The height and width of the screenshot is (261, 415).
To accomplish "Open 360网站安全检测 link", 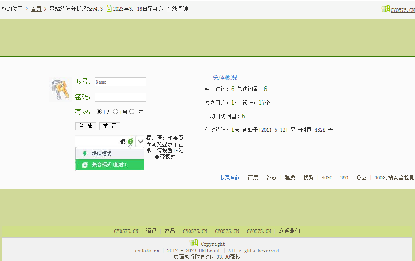I will click(x=394, y=178).
